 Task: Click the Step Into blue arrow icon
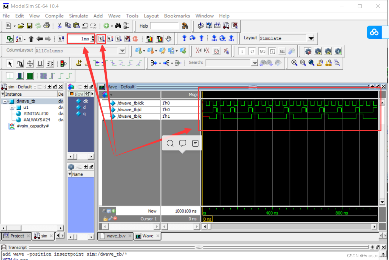pyautogui.click(x=184, y=38)
